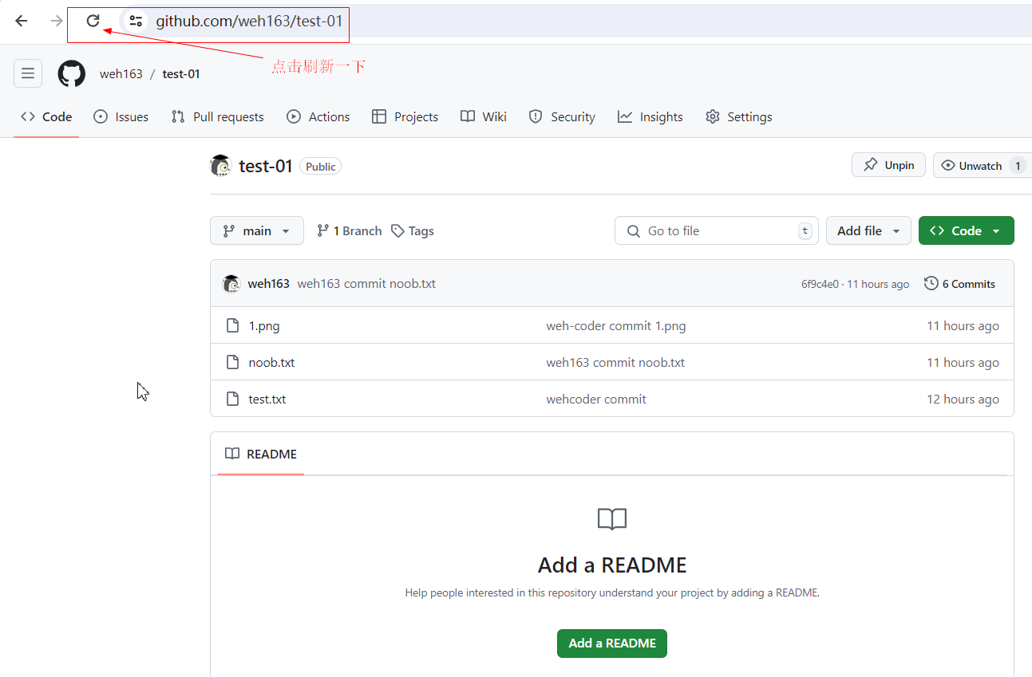Click the GitHub Octocat logo

71,73
